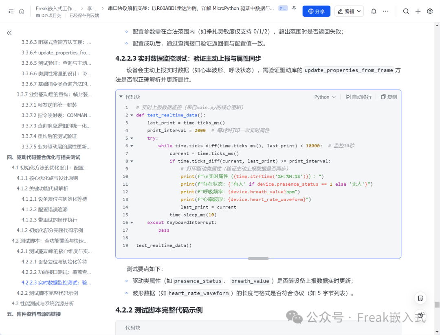Open Freak嵌入式工作... breadcrumb

tap(56, 9)
